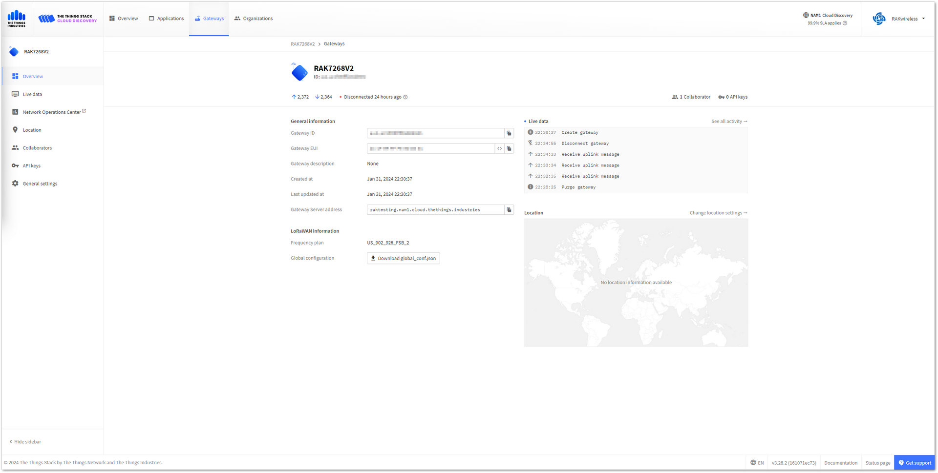Screen dimensions: 938x473
Task: Click the version v3.28.2 link
Action: pyautogui.click(x=794, y=463)
